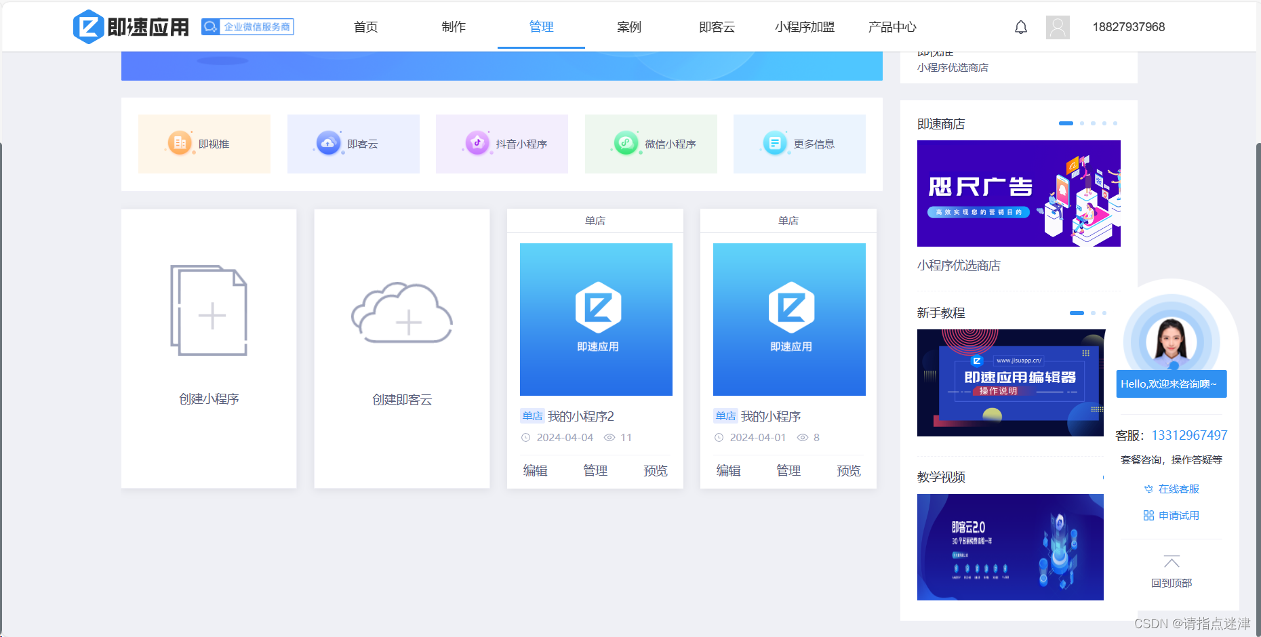
Task: Click the 申请试用 link
Action: pos(1178,516)
